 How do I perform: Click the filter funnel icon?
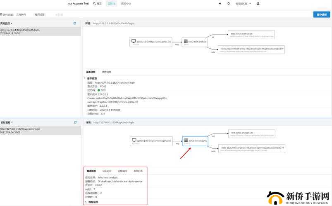coord(2,14)
